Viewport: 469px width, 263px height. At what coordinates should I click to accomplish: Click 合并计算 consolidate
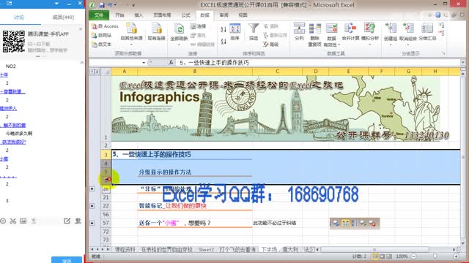(x=350, y=31)
